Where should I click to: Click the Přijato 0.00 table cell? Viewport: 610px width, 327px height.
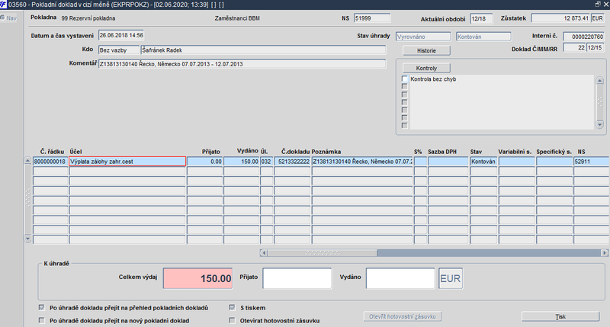coord(204,162)
